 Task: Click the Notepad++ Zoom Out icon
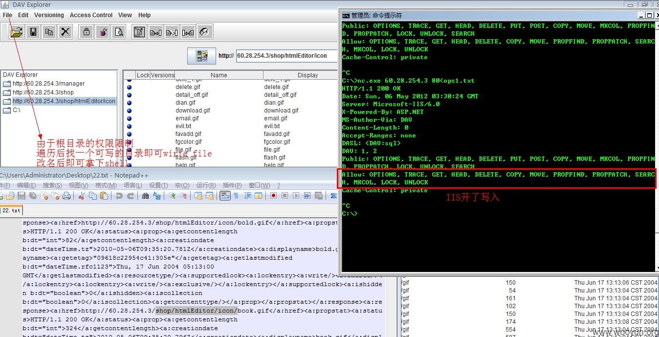pyautogui.click(x=183, y=196)
